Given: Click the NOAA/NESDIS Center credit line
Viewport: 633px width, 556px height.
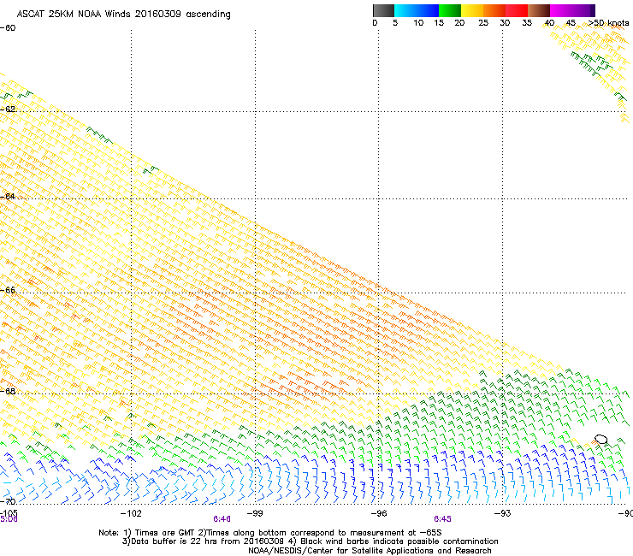Looking at the screenshot, I should pyautogui.click(x=370, y=551).
